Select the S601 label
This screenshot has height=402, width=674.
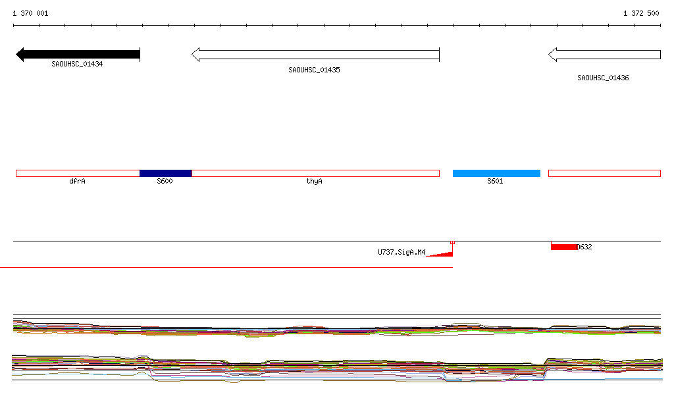click(495, 181)
